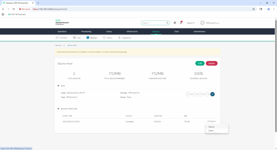Open the Support dropdown menu
Screen dimensions: 277x150
(x=190, y=23)
